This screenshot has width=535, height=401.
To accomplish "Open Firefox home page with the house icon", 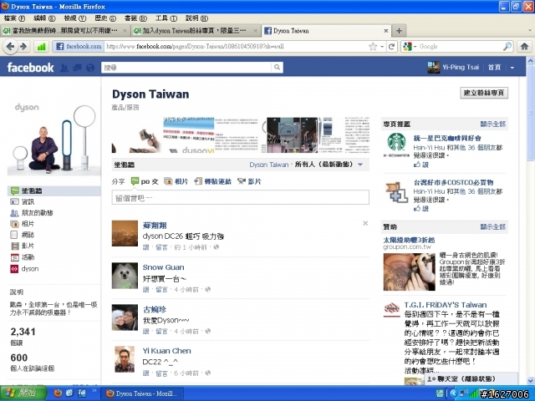I will (x=524, y=47).
